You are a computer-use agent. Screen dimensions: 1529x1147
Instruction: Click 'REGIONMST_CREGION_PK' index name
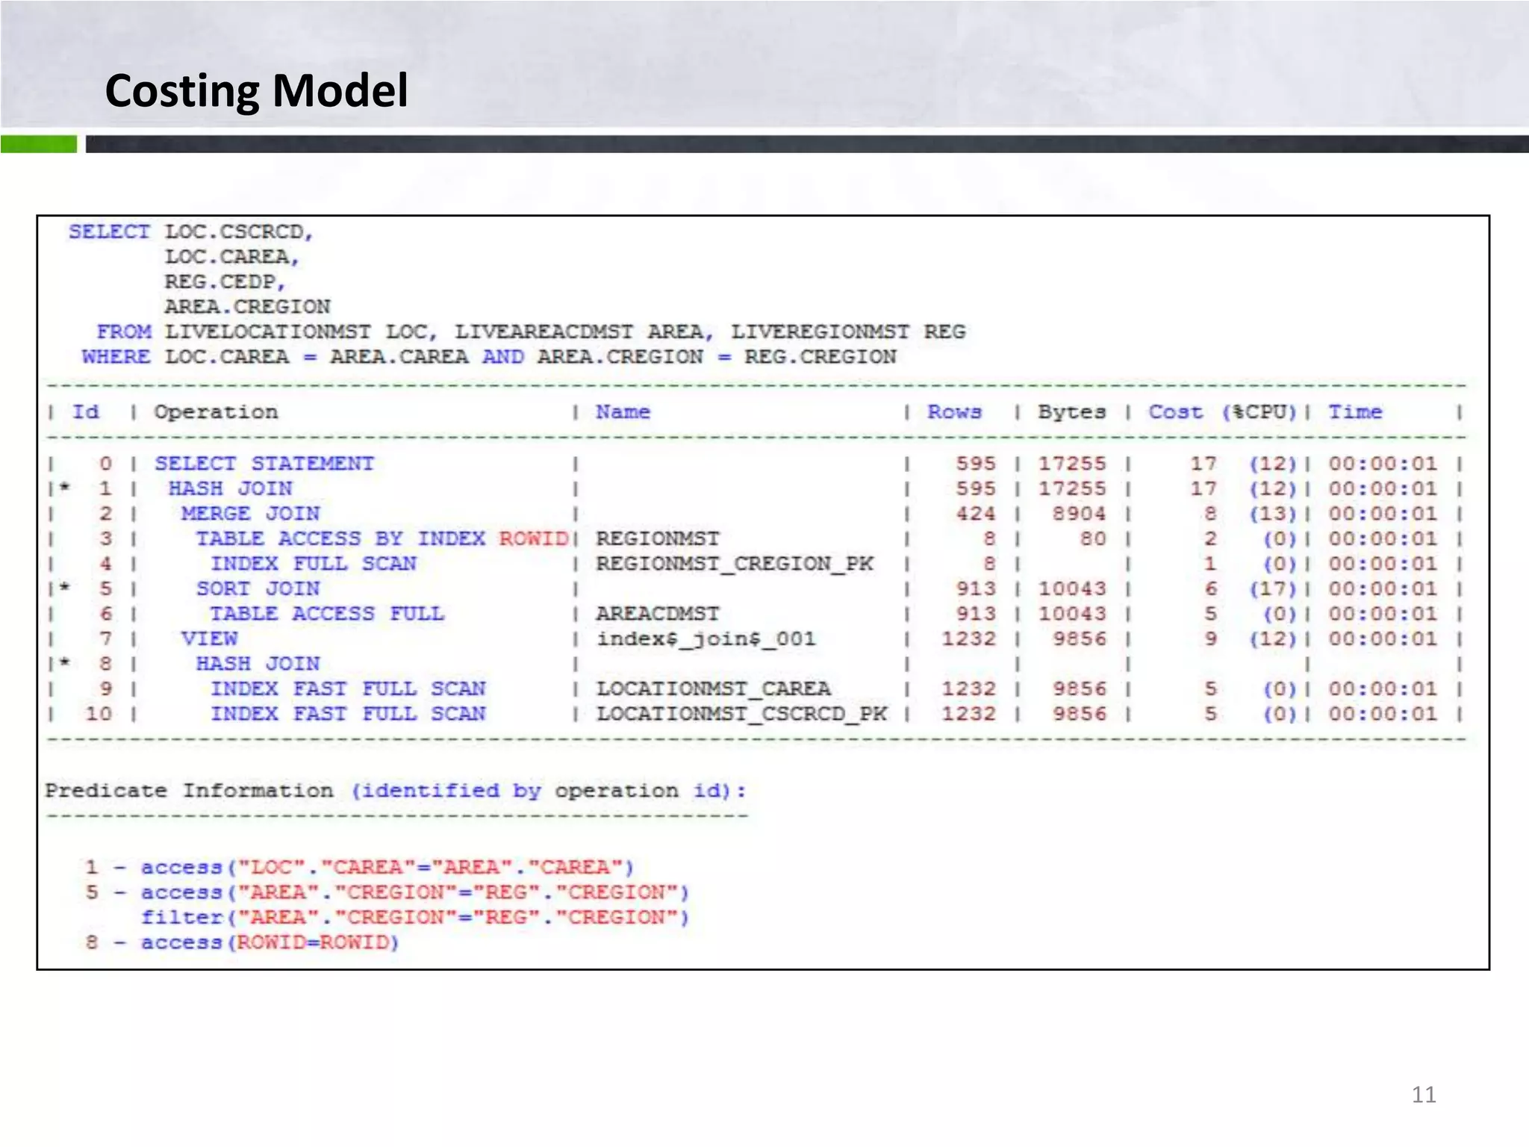pos(734,564)
